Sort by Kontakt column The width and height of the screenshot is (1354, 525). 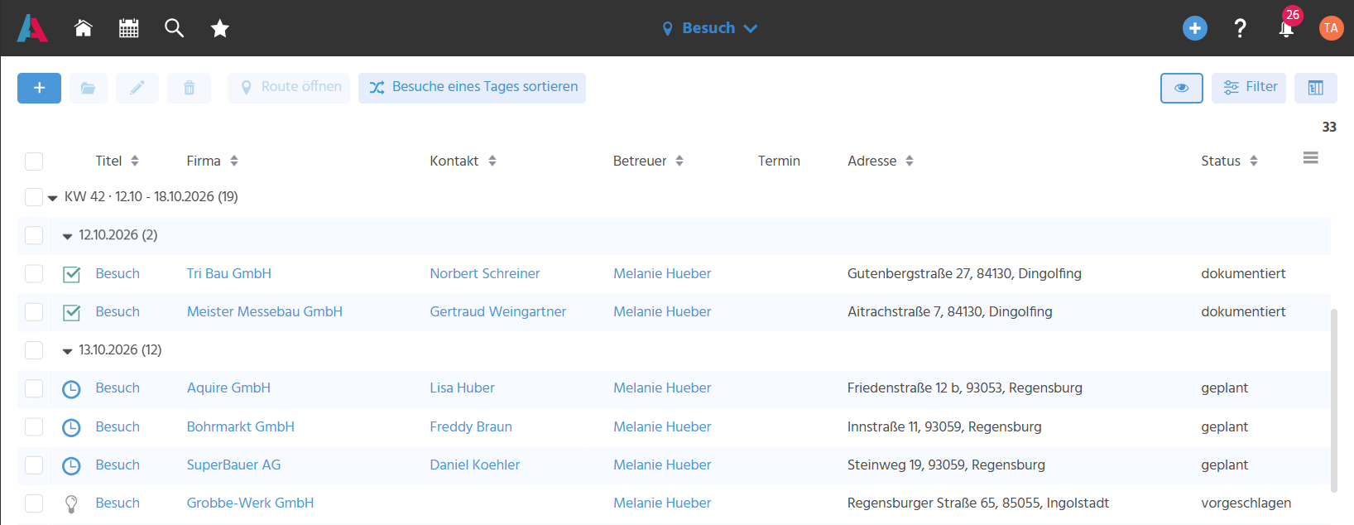(492, 161)
